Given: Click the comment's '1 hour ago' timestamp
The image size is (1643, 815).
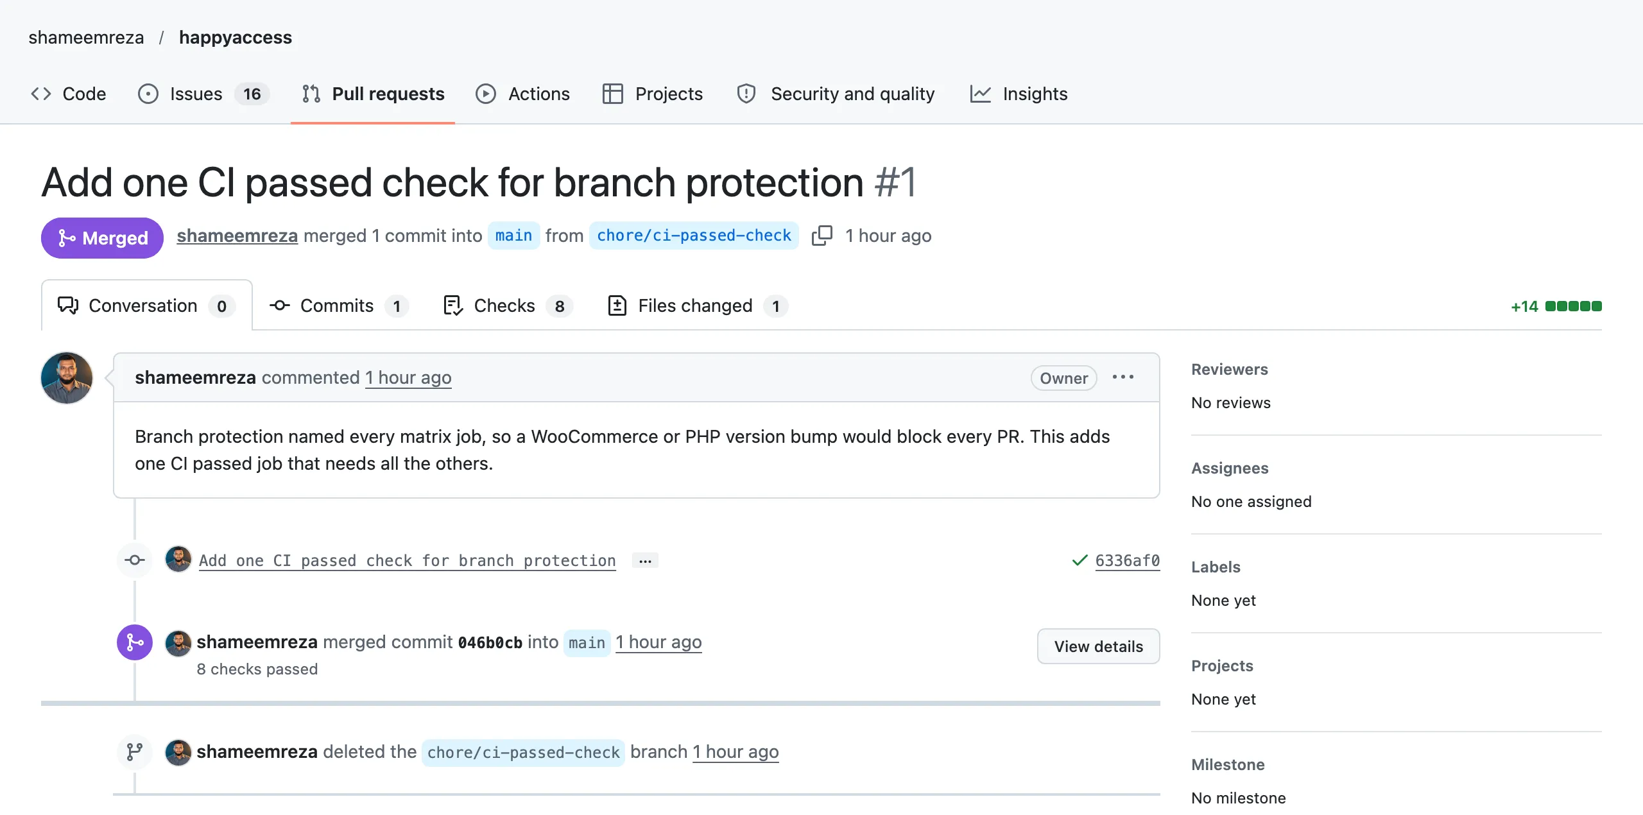Looking at the screenshot, I should pyautogui.click(x=408, y=377).
